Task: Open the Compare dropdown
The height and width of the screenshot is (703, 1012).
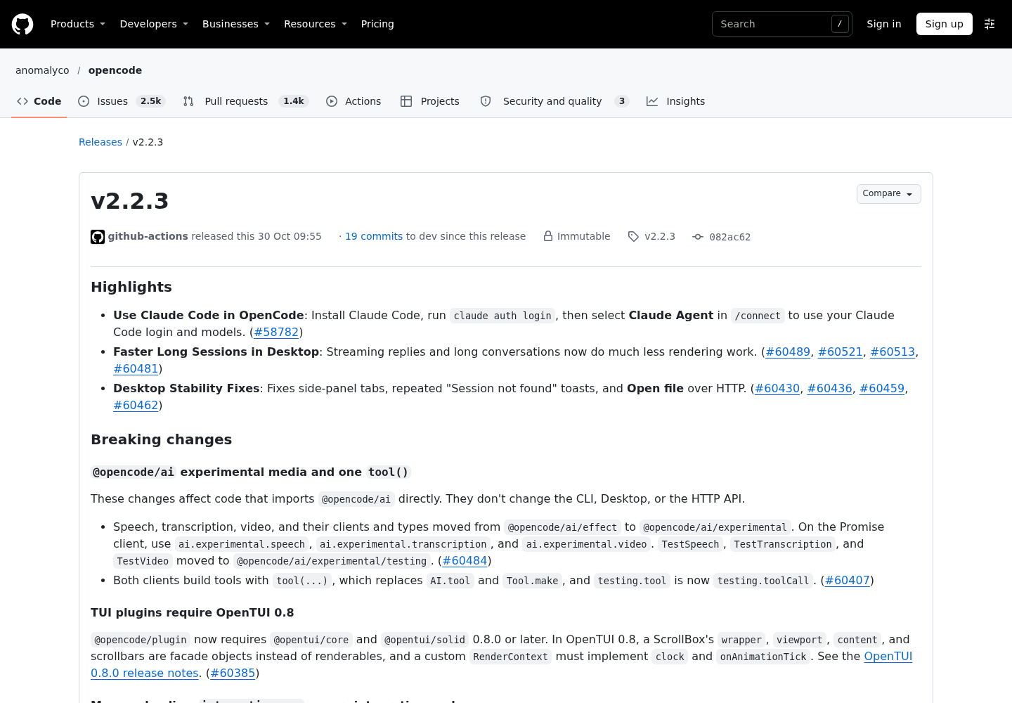Action: [x=888, y=194]
